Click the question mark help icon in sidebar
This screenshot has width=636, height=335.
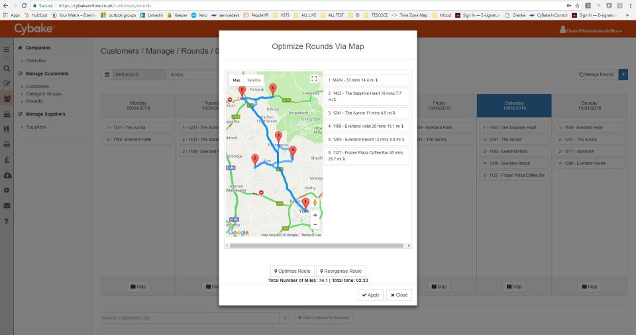pyautogui.click(x=7, y=221)
